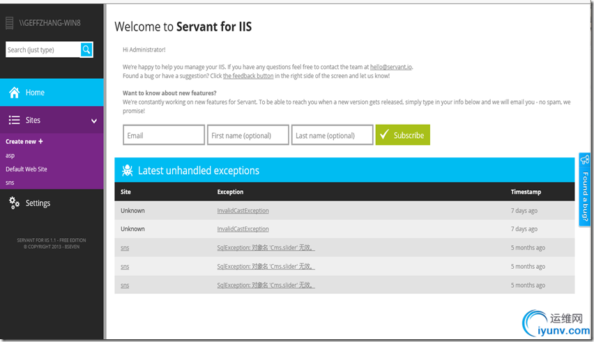Image resolution: width=594 pixels, height=342 pixels.
Task: Select Default Web Site in sidebar
Action: (26, 169)
